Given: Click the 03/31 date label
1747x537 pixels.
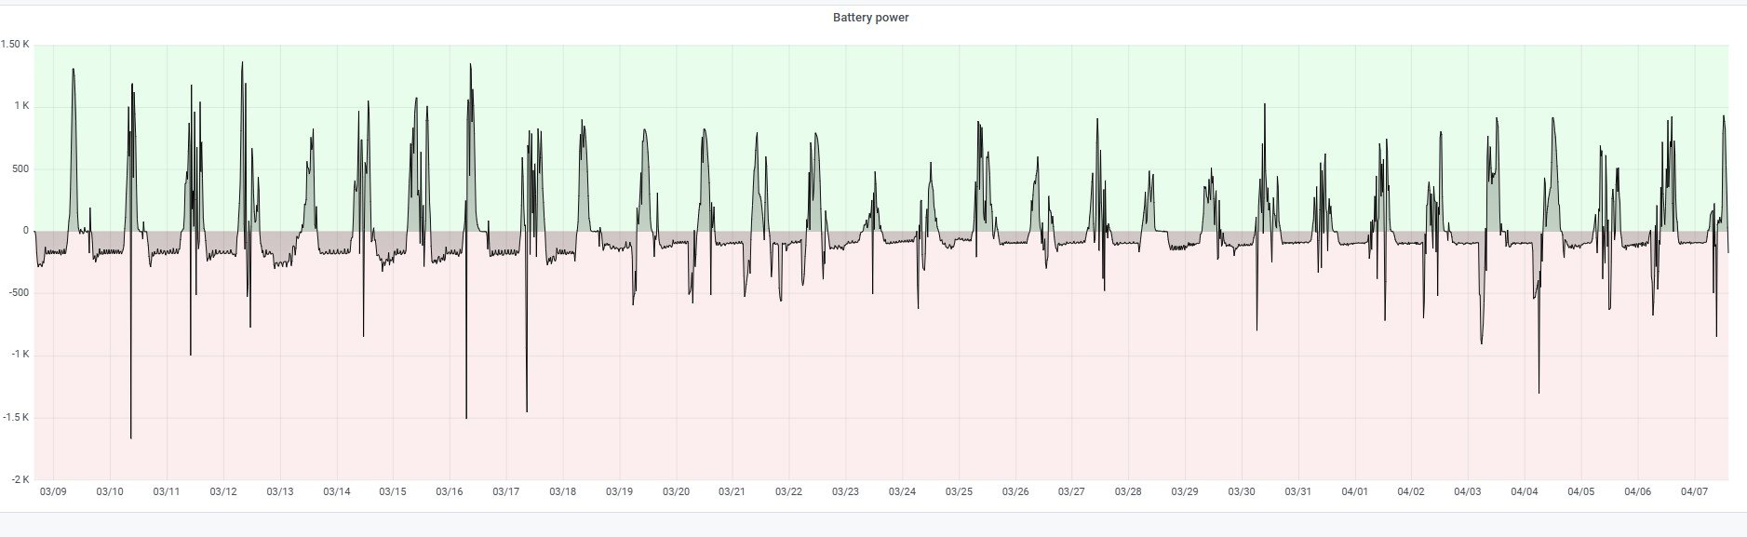Looking at the screenshot, I should [1298, 491].
